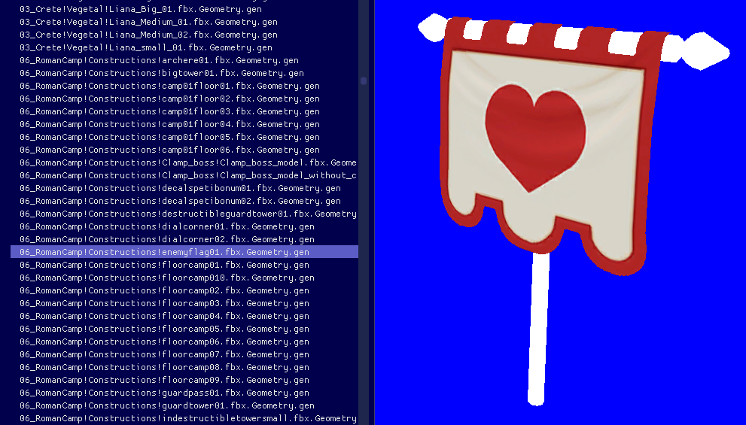
Task: Select Liana_small_01.fbx.Geometry.gen list row
Action: click(x=184, y=47)
